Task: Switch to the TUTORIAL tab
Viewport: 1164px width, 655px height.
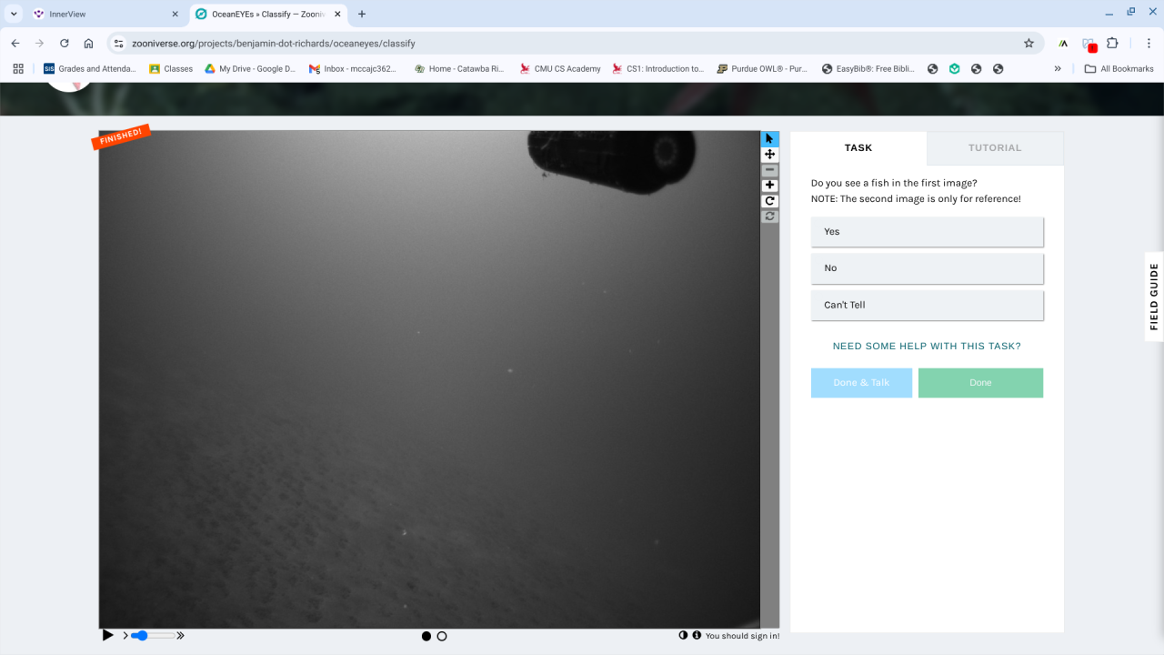Action: point(995,147)
